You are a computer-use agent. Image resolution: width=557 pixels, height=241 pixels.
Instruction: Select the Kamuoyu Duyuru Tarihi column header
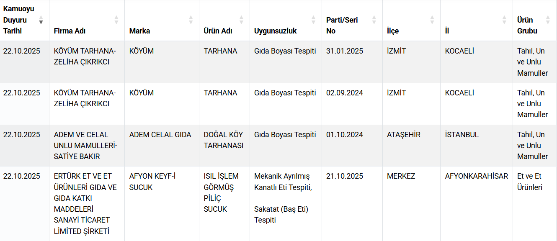[19, 20]
